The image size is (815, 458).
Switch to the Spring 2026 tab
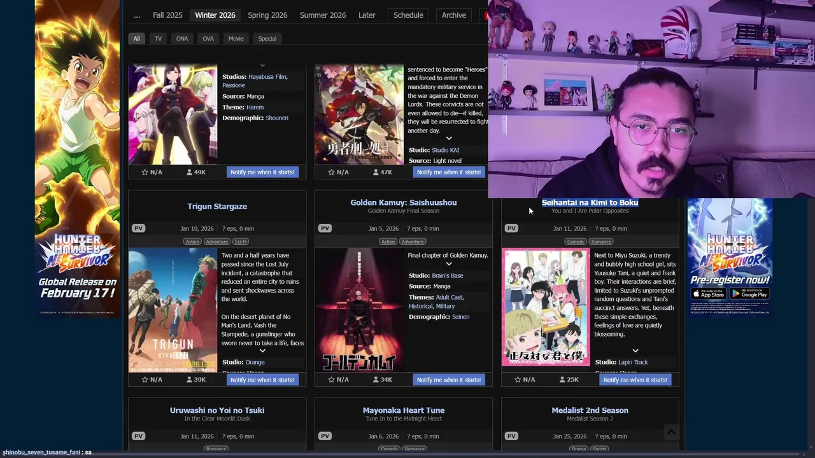267,15
